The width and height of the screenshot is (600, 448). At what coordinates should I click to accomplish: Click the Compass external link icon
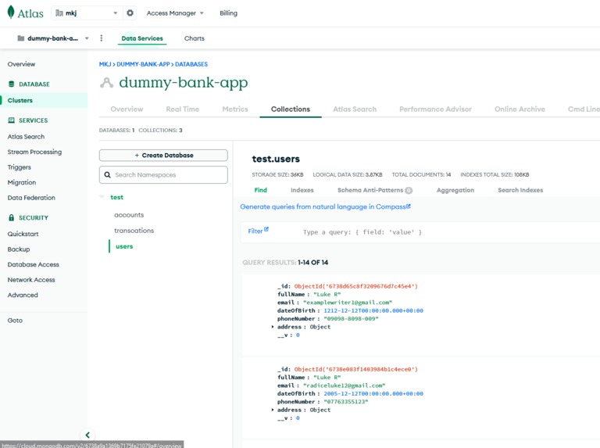[x=409, y=206]
